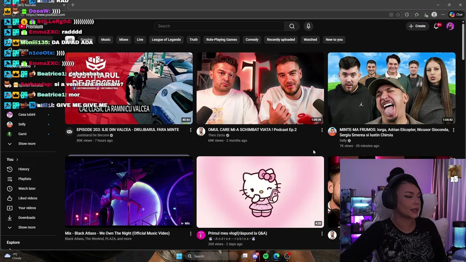Open the Theo Zeciu podcast thumbnail
Screen dimensions: 466x262
click(260, 88)
